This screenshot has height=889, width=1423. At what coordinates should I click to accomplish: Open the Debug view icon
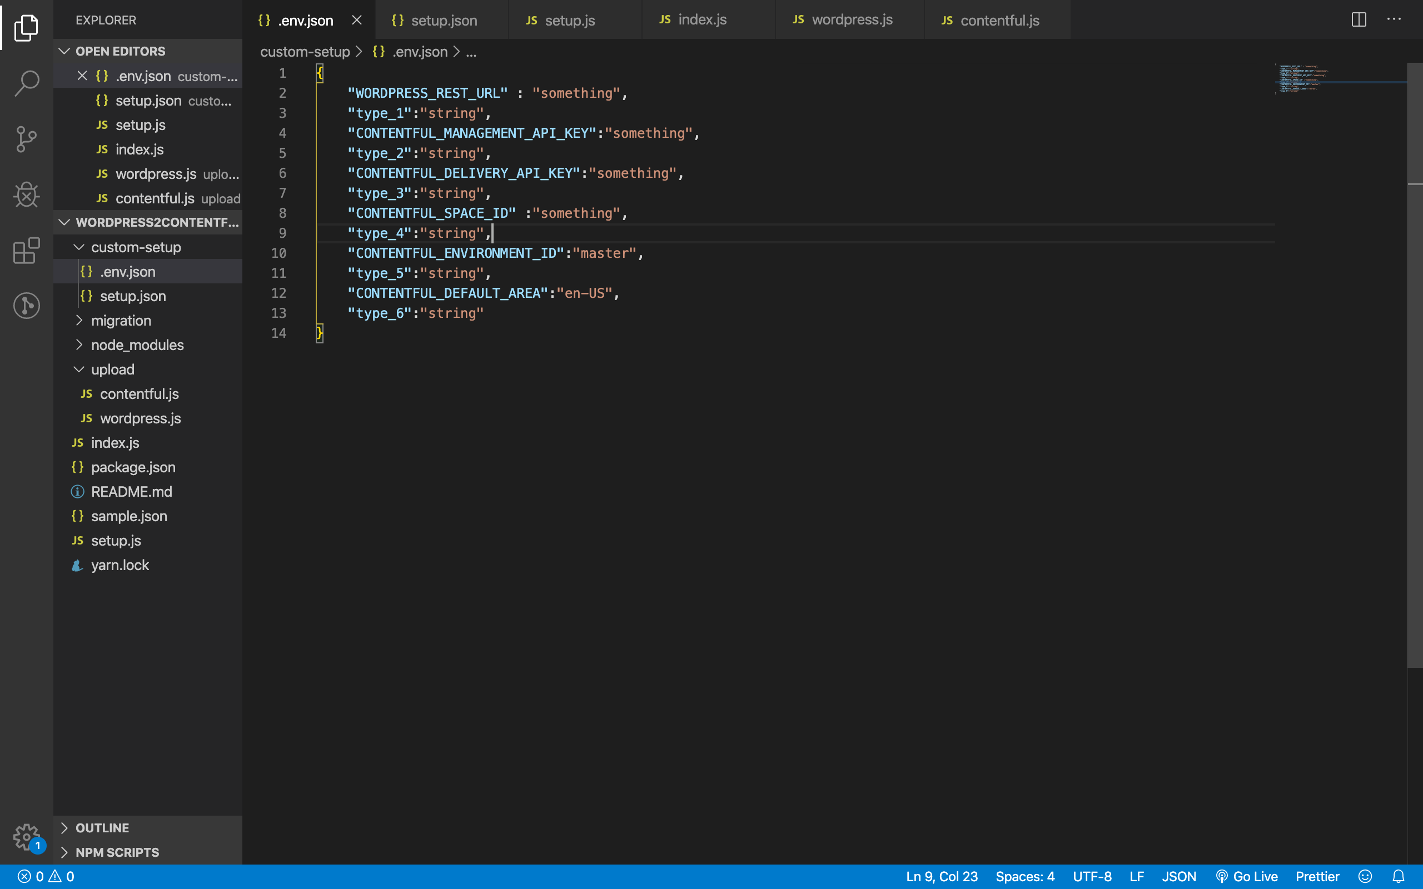pos(27,194)
